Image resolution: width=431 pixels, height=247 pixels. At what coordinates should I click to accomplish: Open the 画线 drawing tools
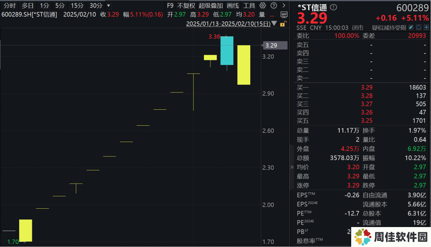pos(233,6)
